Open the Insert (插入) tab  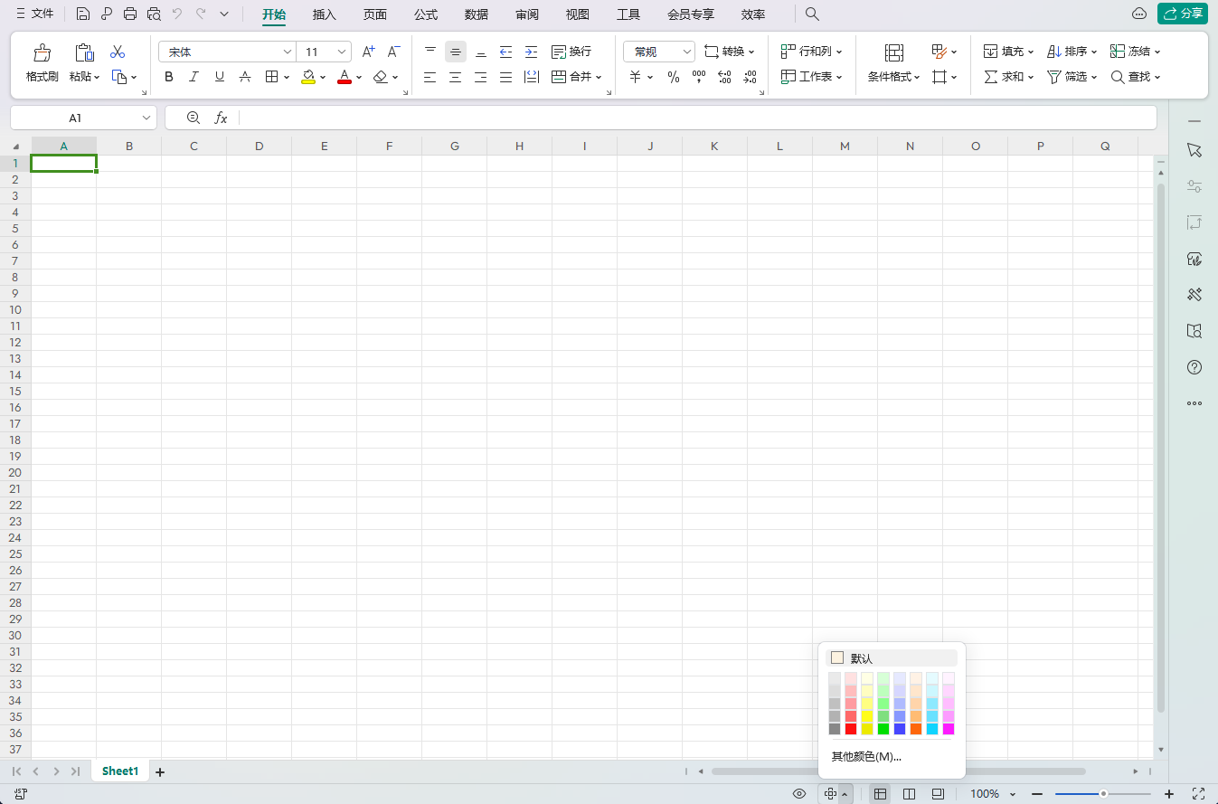pos(324,14)
